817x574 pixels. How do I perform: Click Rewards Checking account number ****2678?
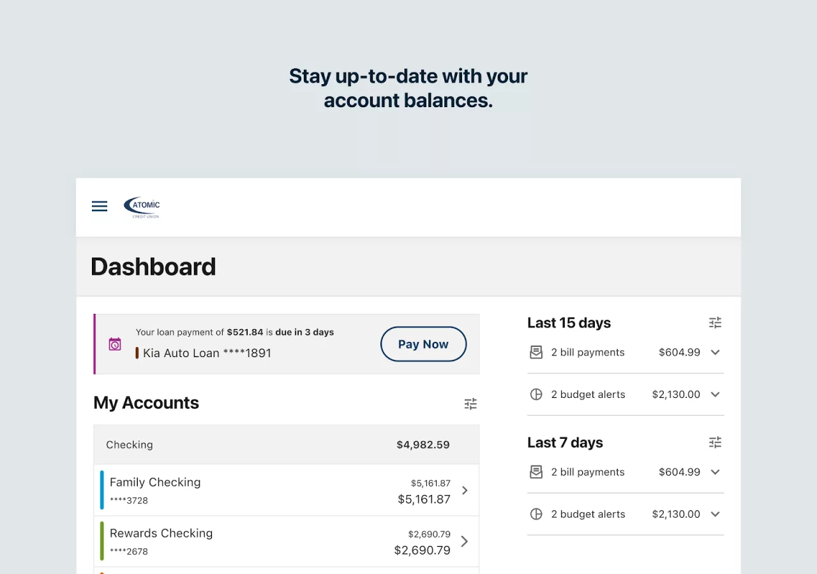tap(129, 552)
